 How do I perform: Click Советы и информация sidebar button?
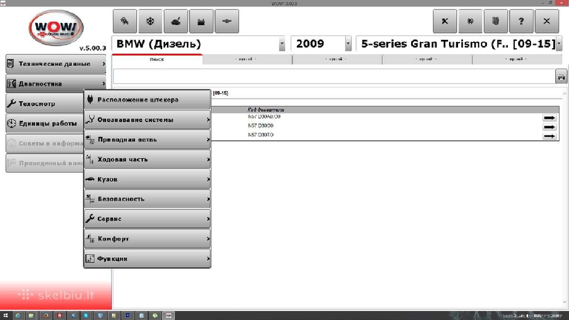click(x=45, y=143)
